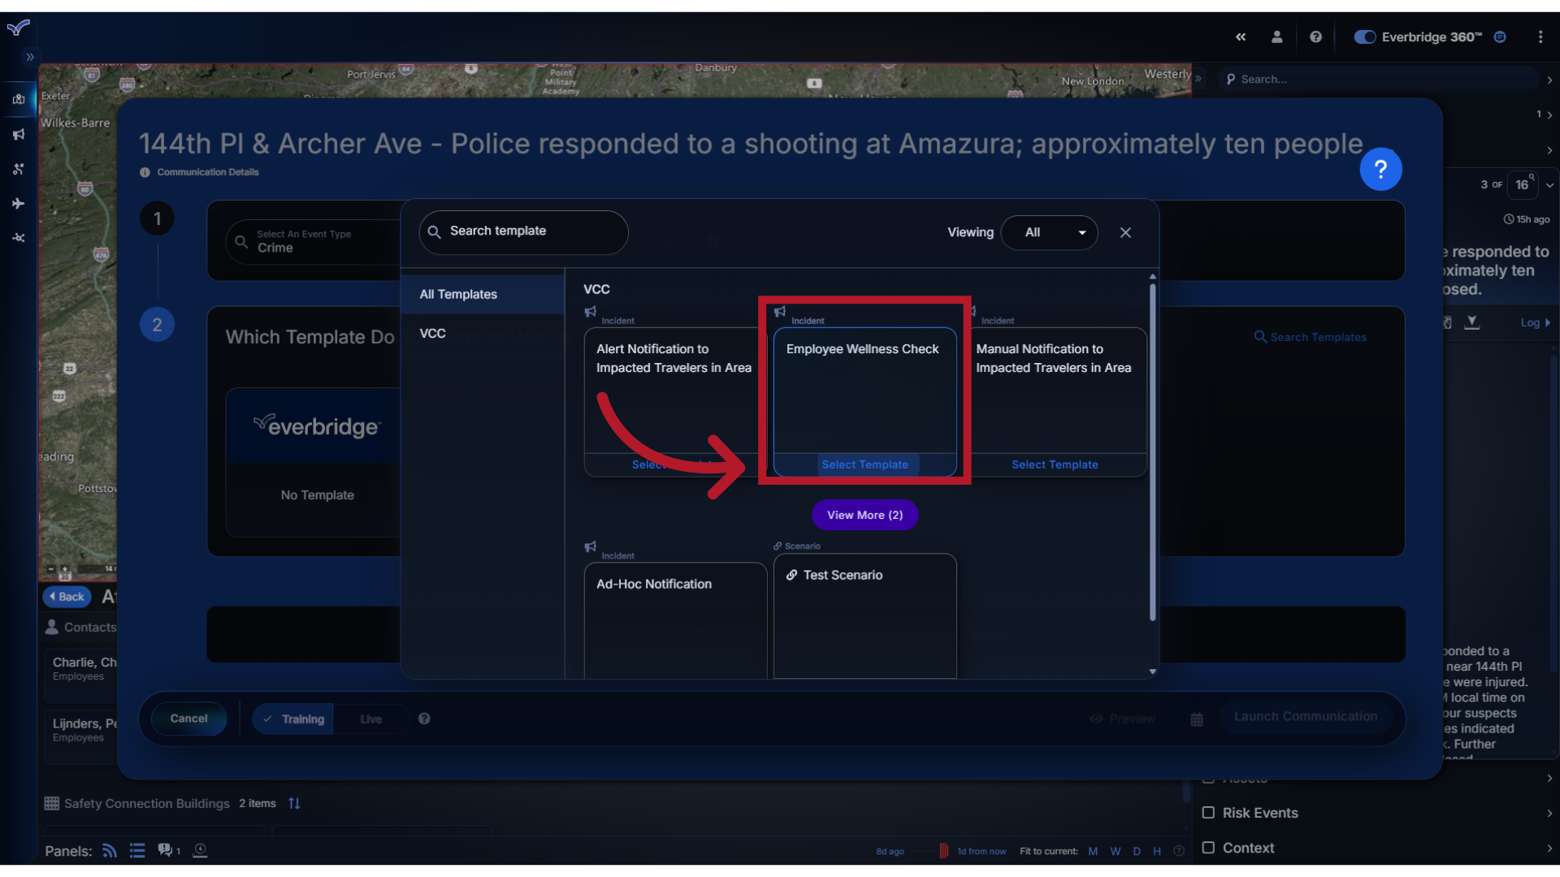Select Live mode toggle
Image resolution: width=1560 pixels, height=877 pixels.
pos(371,719)
